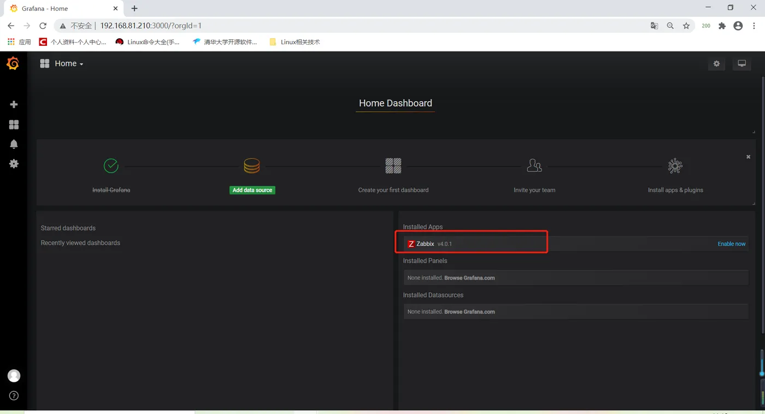This screenshot has width=765, height=414.
Task: Click the Installed Panels heading
Action: tap(425, 261)
